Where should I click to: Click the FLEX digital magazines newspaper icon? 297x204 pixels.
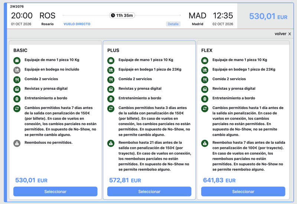click(x=205, y=89)
